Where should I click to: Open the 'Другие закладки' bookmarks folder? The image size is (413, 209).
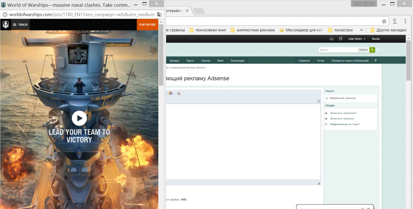tap(388, 30)
